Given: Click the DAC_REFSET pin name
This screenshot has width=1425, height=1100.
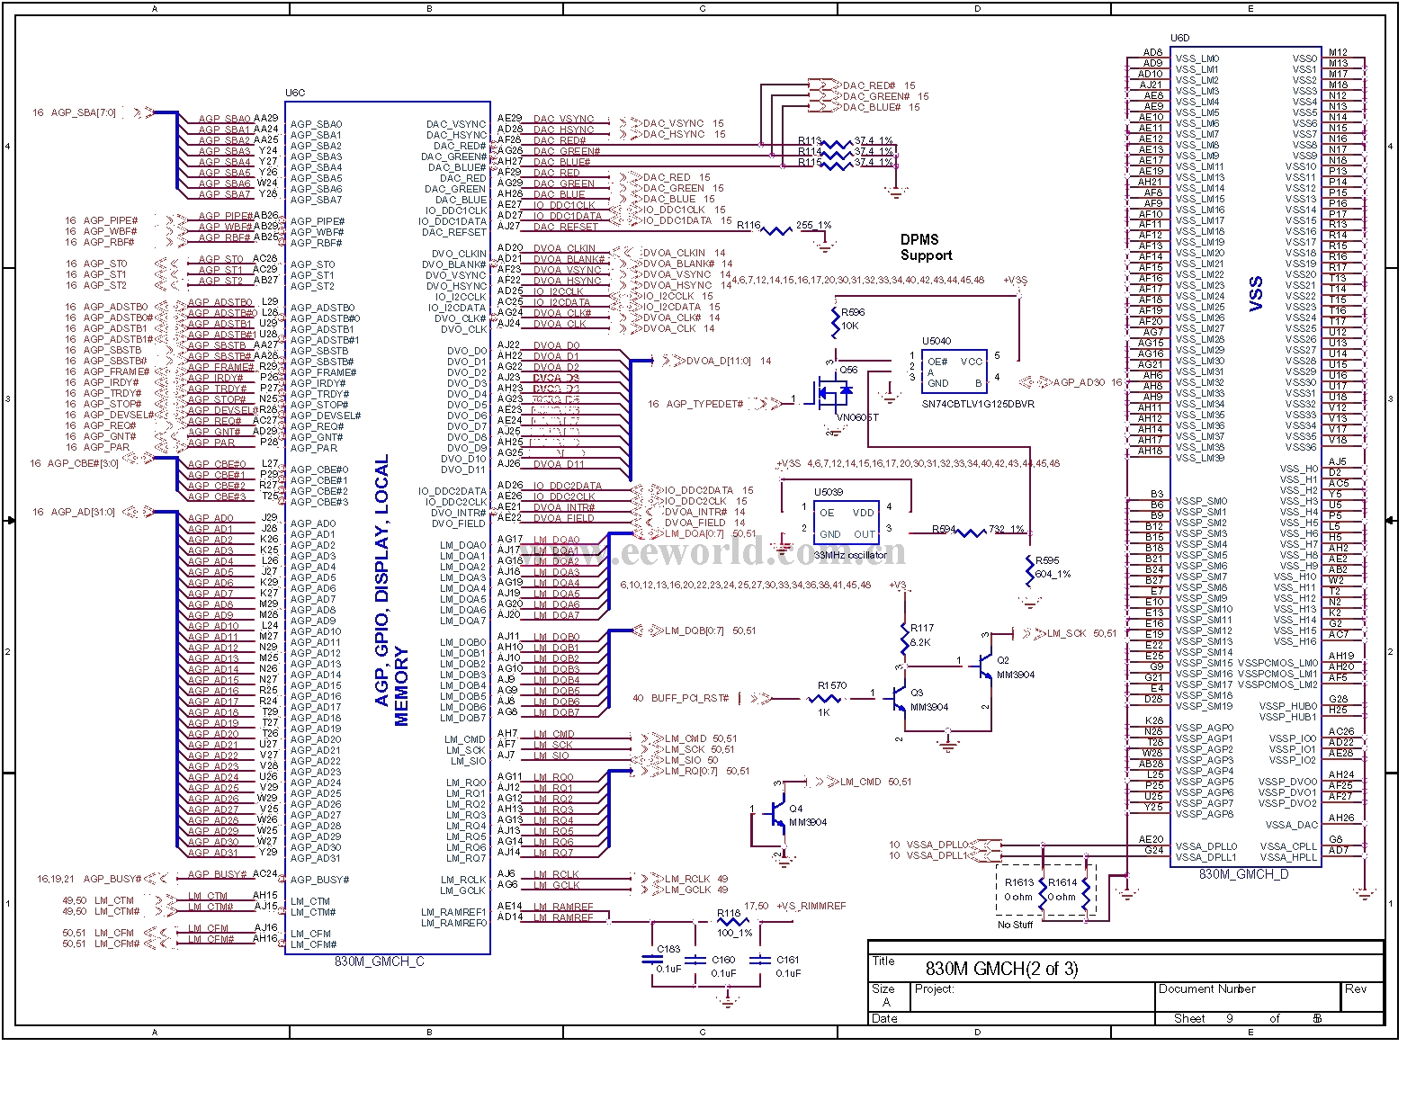Looking at the screenshot, I should click(x=454, y=232).
